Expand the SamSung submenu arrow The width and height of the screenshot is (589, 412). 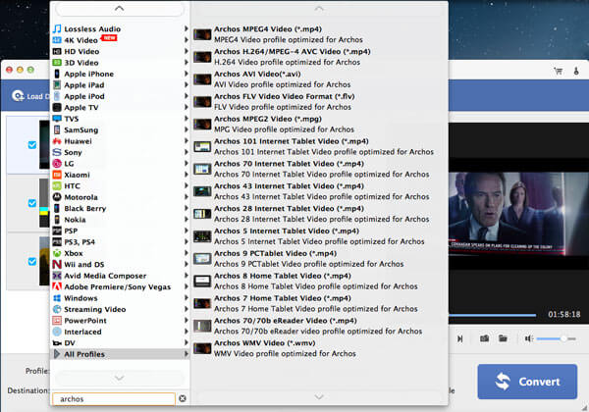[x=186, y=129]
